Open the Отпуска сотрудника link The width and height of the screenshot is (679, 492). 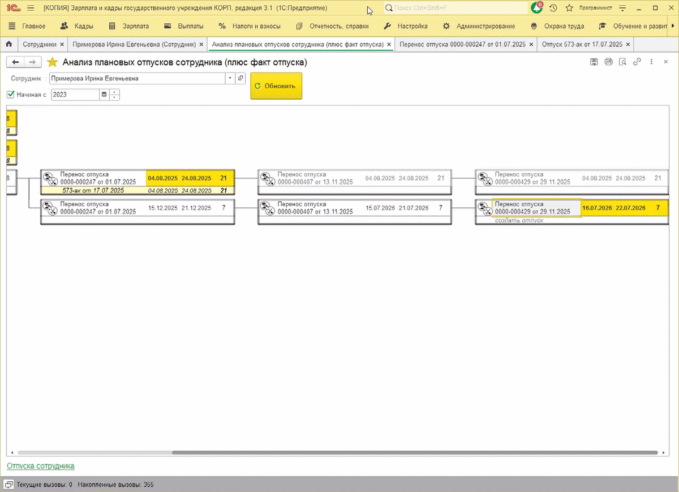[x=40, y=466]
